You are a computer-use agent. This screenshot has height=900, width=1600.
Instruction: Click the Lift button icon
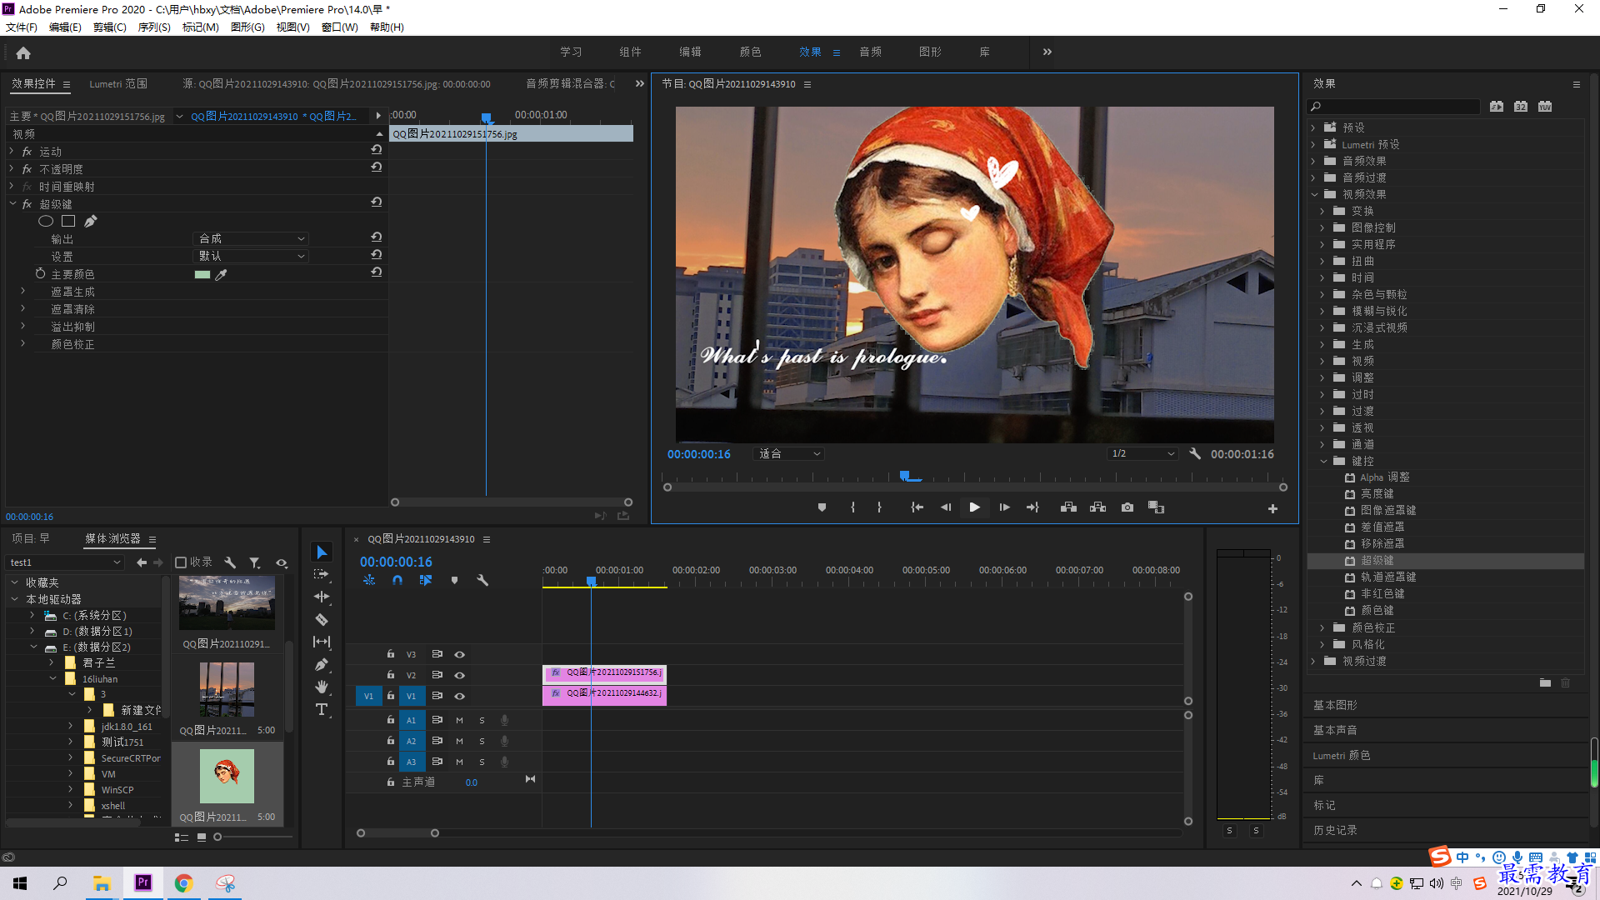pos(1068,507)
